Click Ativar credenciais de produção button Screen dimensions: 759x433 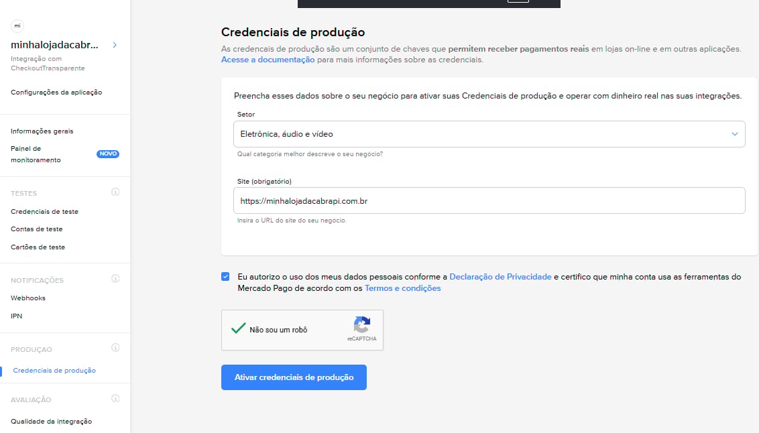pyautogui.click(x=294, y=377)
